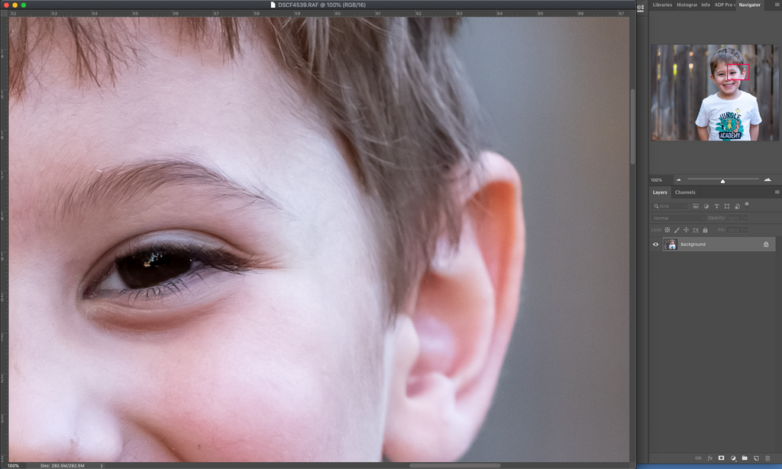Click the zoom in mountain icon in Navigator
782x469 pixels.
pyautogui.click(x=767, y=180)
